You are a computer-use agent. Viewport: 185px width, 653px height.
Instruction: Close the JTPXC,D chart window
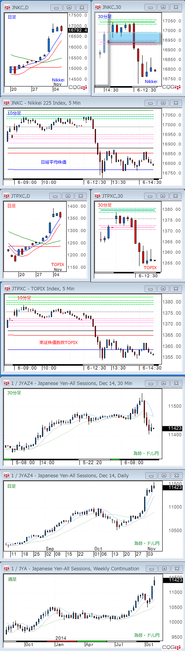pos(81,196)
